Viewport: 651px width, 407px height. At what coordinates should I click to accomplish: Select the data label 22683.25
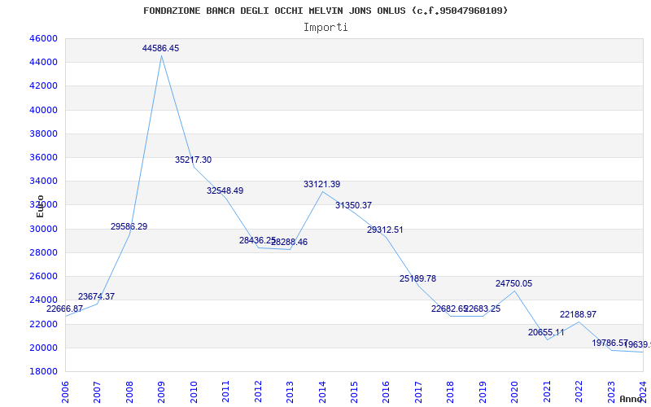click(x=483, y=309)
